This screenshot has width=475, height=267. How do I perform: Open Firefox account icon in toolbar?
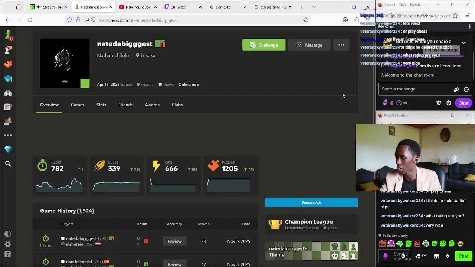coord(345,20)
